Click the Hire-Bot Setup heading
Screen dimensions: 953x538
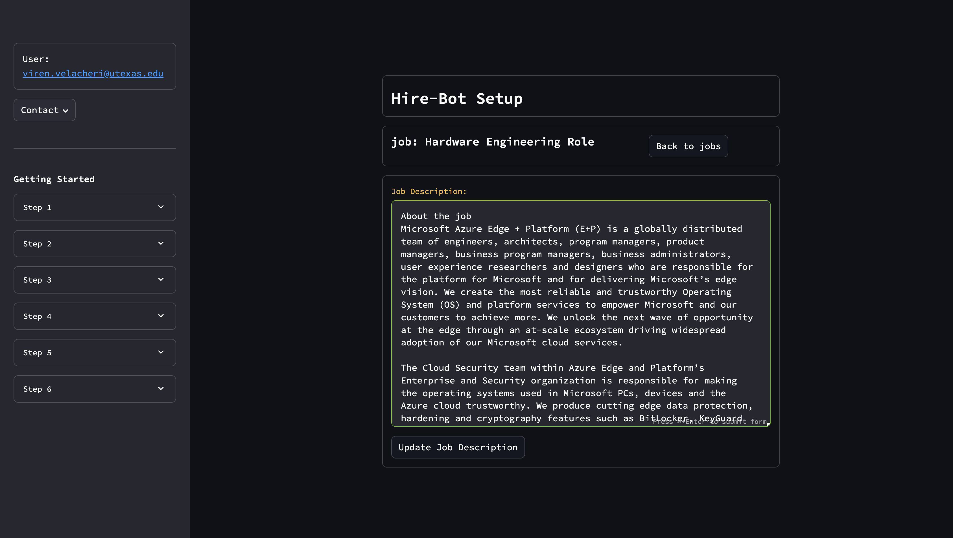pyautogui.click(x=457, y=99)
